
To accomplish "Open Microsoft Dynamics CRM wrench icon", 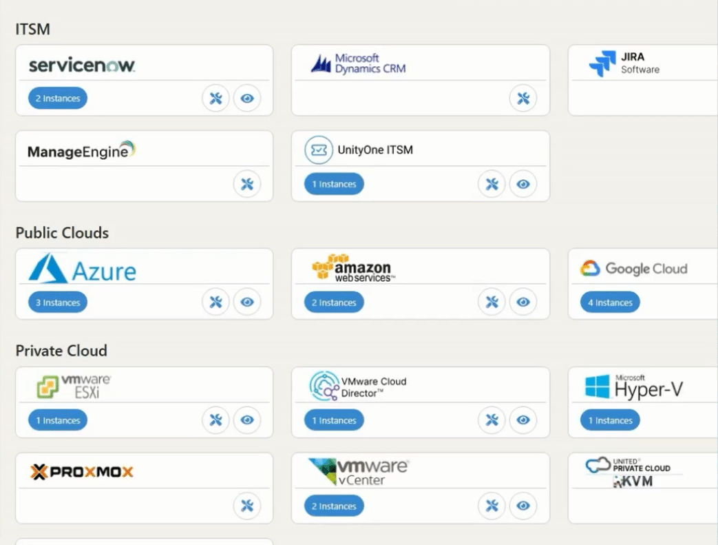I will [523, 98].
